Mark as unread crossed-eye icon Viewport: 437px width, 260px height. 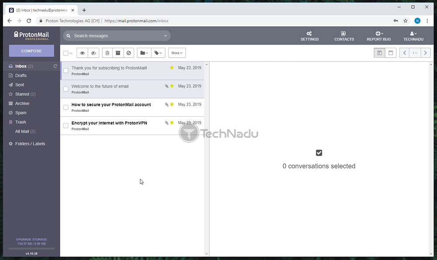94,53
